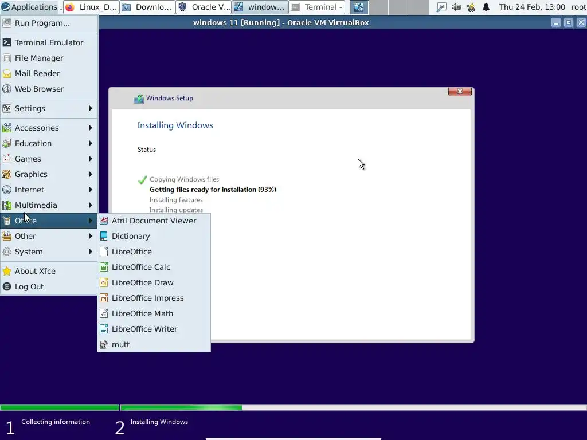This screenshot has height=440, width=587.
Task: Click the LibreOffice Impress icon
Action: tap(104, 298)
